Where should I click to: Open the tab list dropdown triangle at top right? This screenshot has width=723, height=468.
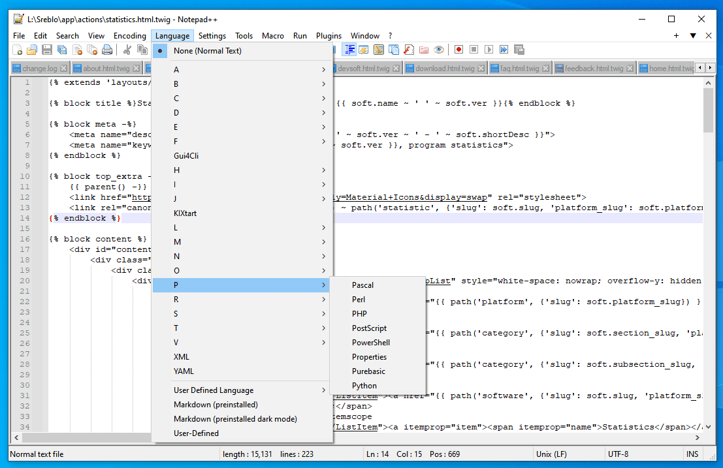(693, 36)
